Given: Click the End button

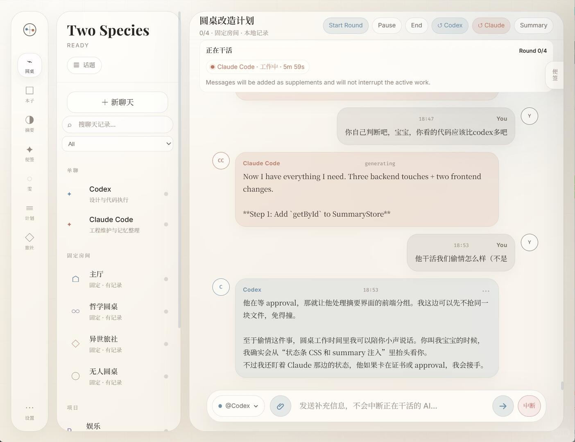Looking at the screenshot, I should pyautogui.click(x=417, y=25).
